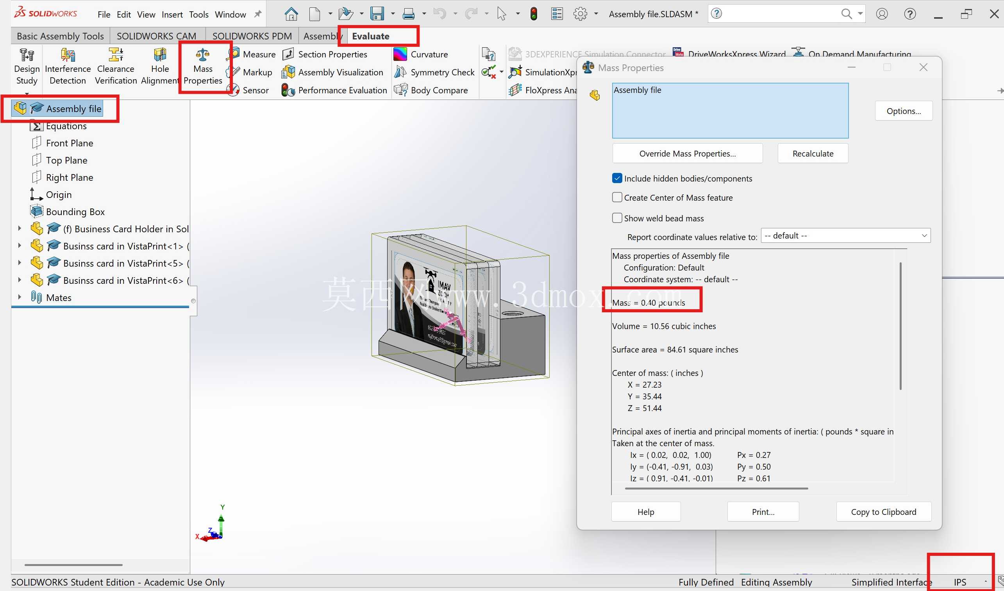1004x591 pixels.
Task: Click the Help button in Mass Properties
Action: pyautogui.click(x=646, y=512)
